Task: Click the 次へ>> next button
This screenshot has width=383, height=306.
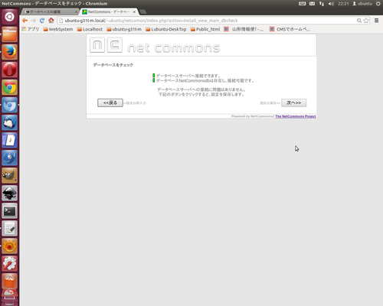Action: click(293, 103)
